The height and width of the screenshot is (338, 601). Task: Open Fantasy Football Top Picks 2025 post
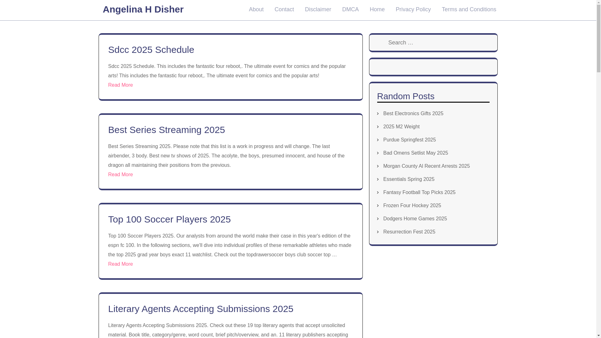(419, 192)
